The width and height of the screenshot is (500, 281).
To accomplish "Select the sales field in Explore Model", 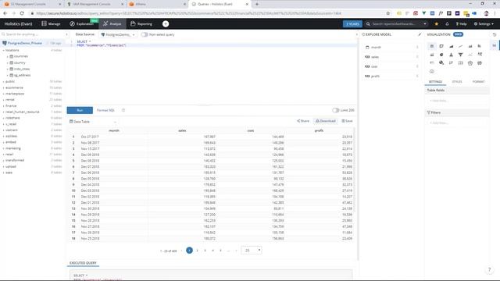I will [x=391, y=57].
